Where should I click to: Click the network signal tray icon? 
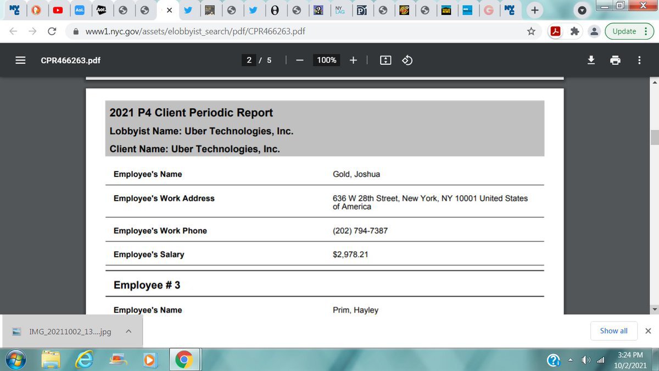point(600,361)
